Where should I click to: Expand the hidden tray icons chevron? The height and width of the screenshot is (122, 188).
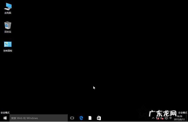(153, 118)
